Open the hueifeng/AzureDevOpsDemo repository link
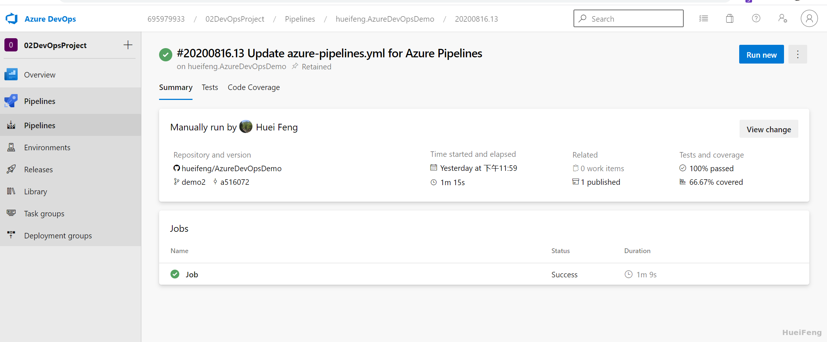827x342 pixels. tap(231, 168)
